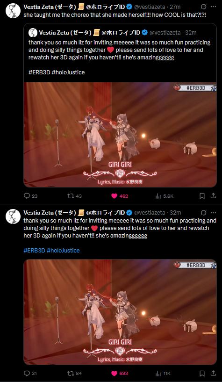Open the repost menu showing 84 reposts

[74, 374]
